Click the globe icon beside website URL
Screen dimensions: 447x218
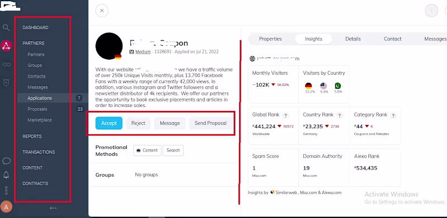(252, 59)
